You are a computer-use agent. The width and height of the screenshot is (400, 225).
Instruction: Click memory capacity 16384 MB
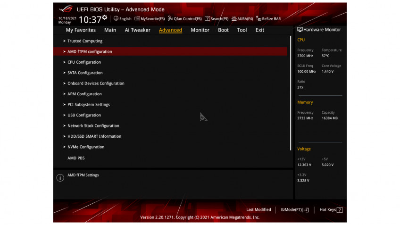pyautogui.click(x=330, y=118)
